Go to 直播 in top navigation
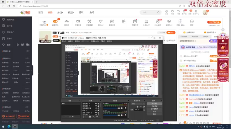The width and height of the screenshot is (231, 129). pyautogui.click(x=50, y=12)
